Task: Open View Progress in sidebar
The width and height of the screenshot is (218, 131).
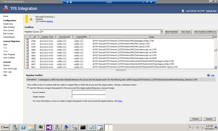Action: tap(9, 55)
